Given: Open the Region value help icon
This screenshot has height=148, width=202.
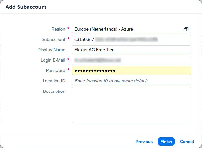Looking at the screenshot, I should (x=186, y=29).
